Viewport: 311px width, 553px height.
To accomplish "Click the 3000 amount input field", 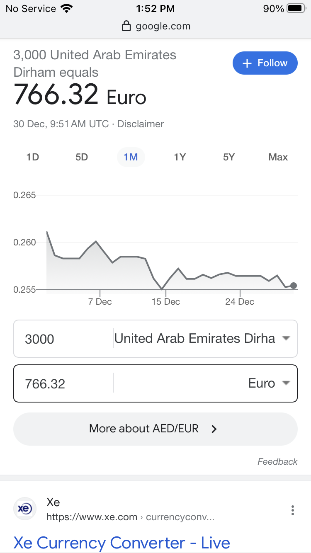I will point(63,339).
